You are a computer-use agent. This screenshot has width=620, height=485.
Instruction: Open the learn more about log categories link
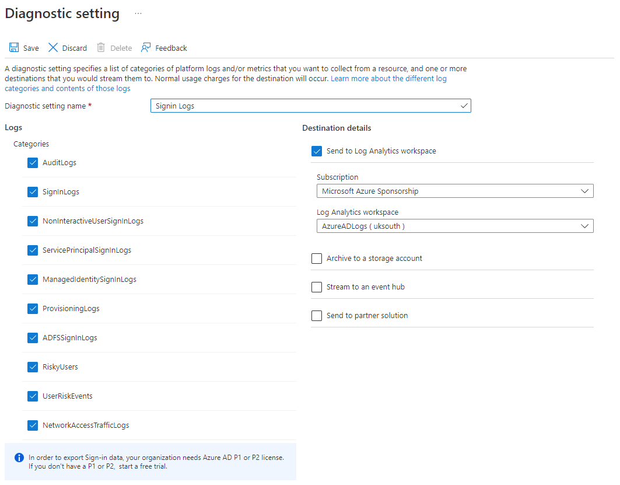click(x=388, y=79)
